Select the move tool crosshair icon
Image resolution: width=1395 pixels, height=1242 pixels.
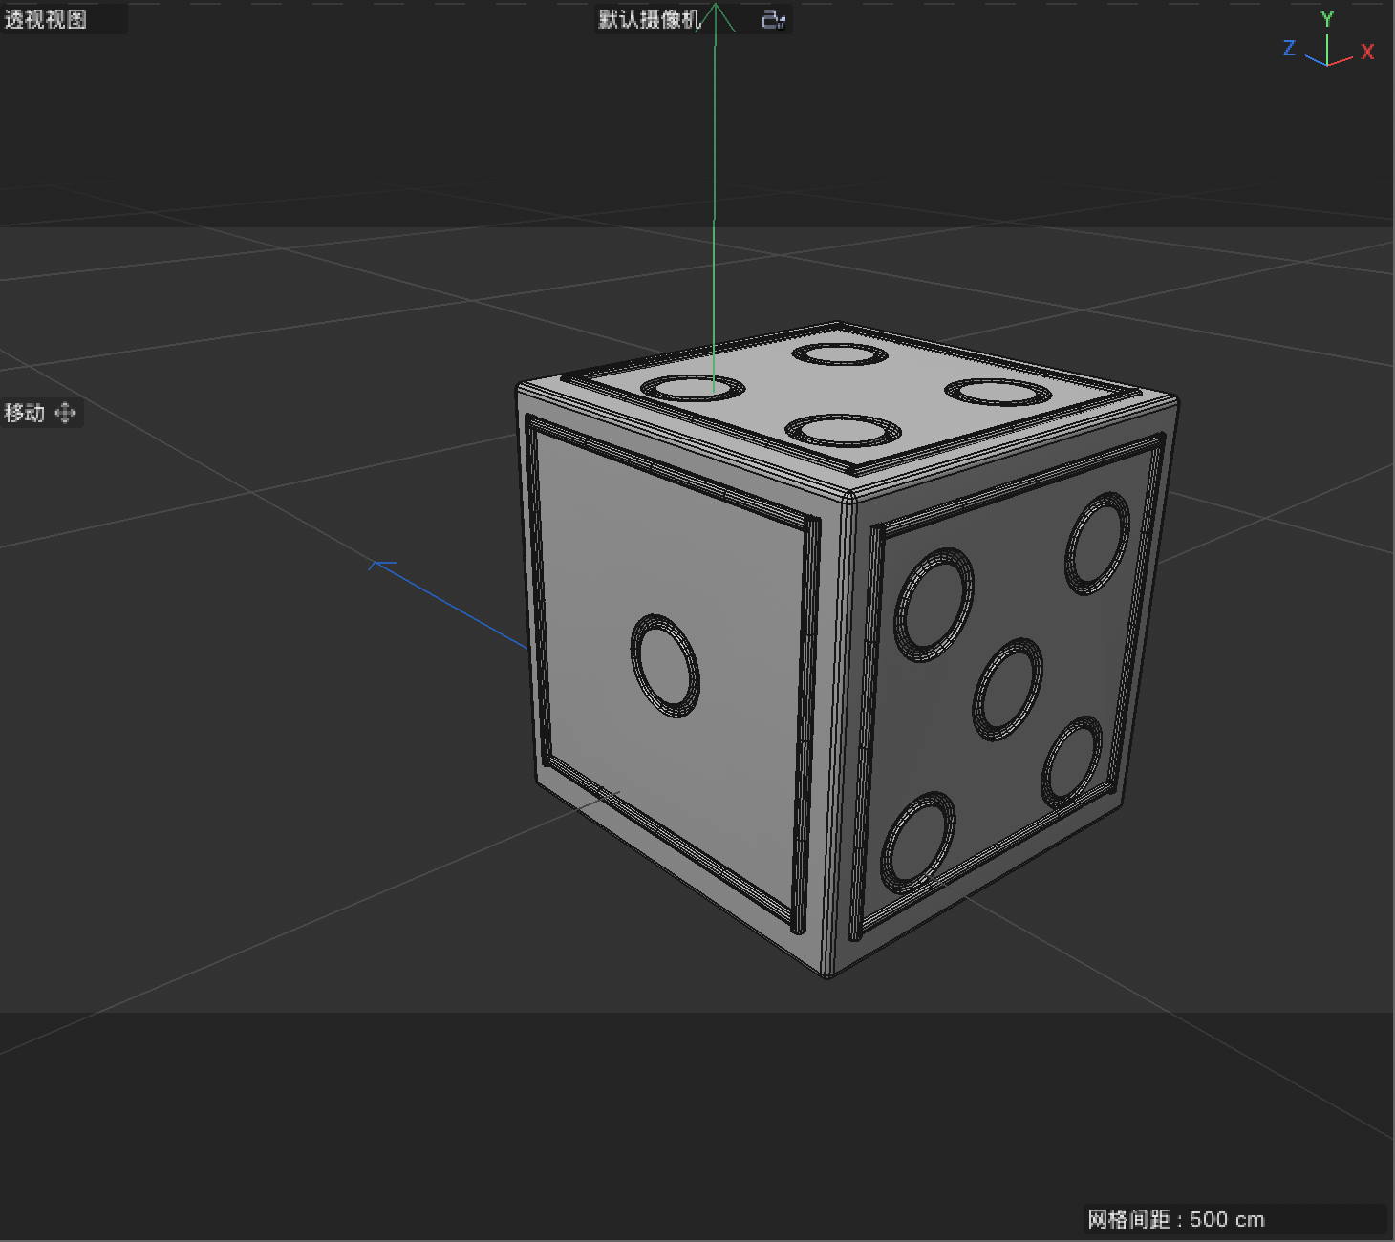pyautogui.click(x=65, y=413)
